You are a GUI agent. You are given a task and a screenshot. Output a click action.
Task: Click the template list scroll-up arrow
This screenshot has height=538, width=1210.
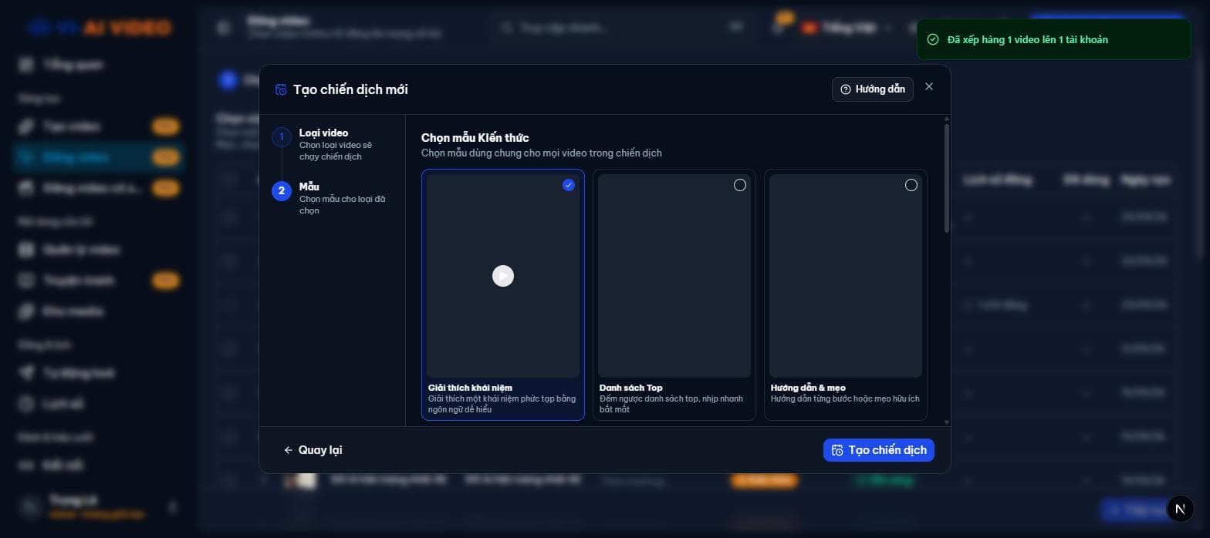(947, 119)
